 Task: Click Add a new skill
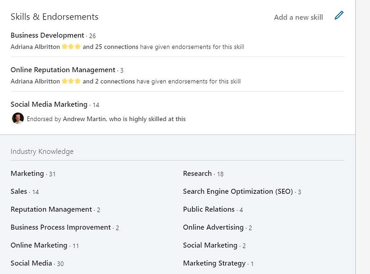[298, 17]
